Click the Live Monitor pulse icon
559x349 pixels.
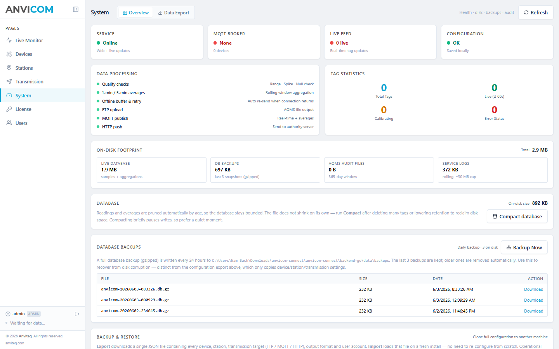pyautogui.click(x=9, y=40)
